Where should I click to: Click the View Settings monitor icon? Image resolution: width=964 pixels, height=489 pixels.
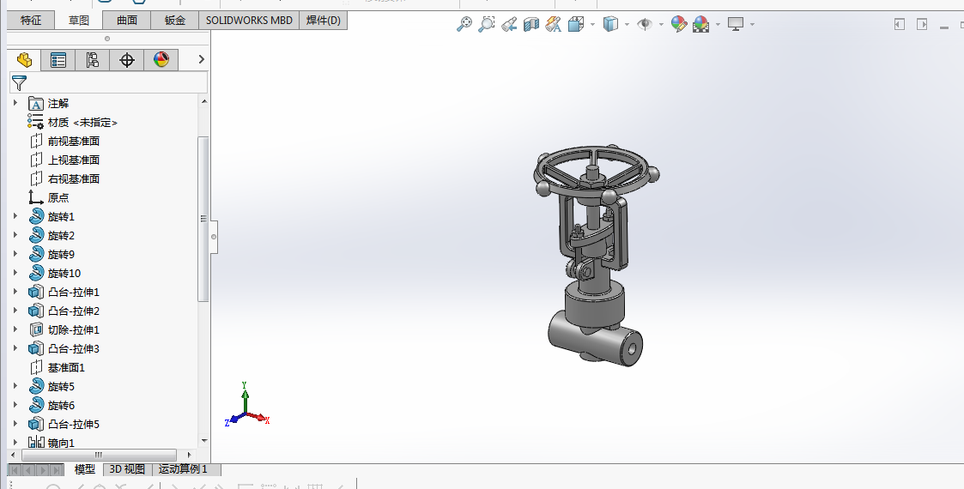736,24
